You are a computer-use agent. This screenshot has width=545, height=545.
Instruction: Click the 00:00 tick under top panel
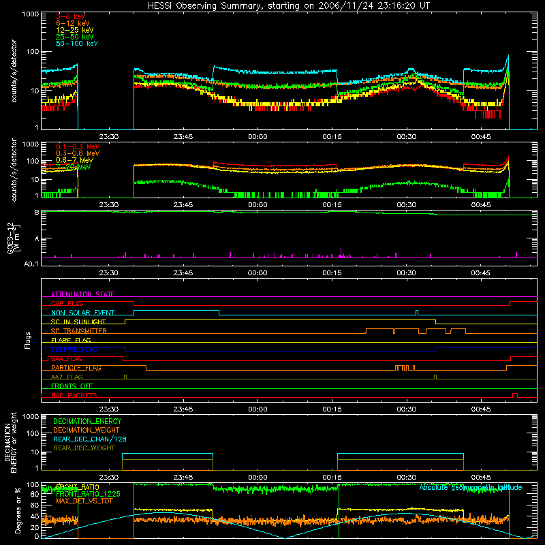point(258,137)
